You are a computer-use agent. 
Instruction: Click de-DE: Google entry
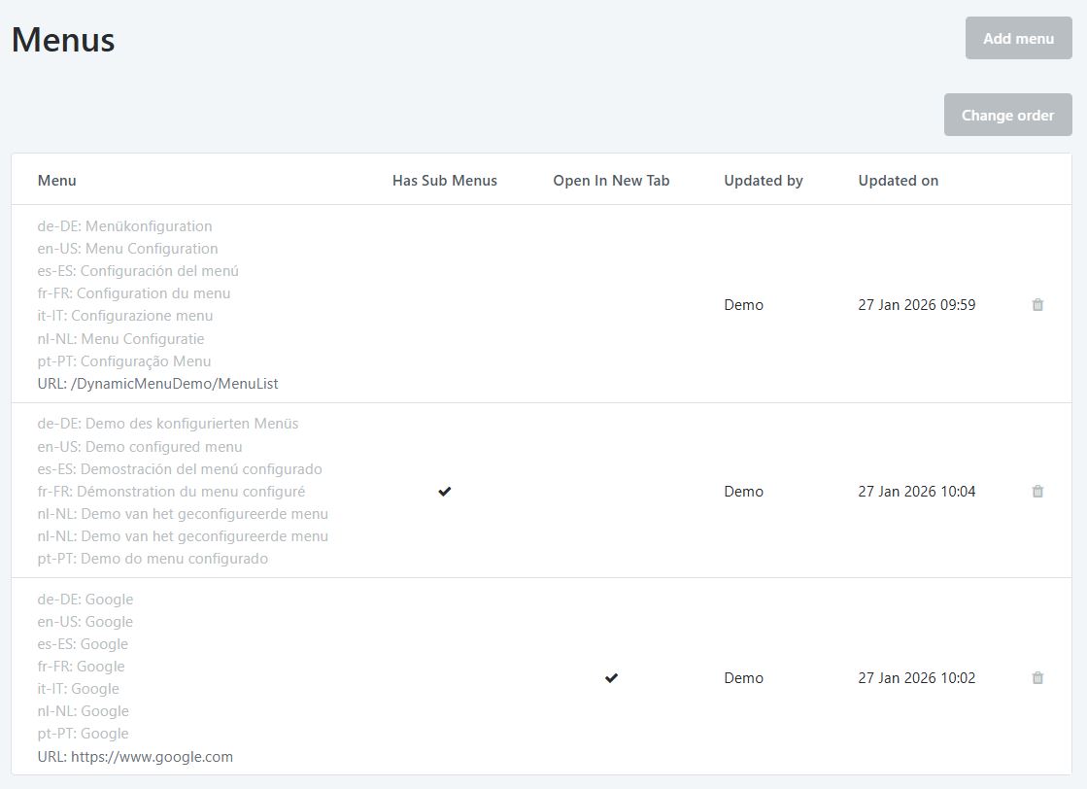[x=85, y=599]
